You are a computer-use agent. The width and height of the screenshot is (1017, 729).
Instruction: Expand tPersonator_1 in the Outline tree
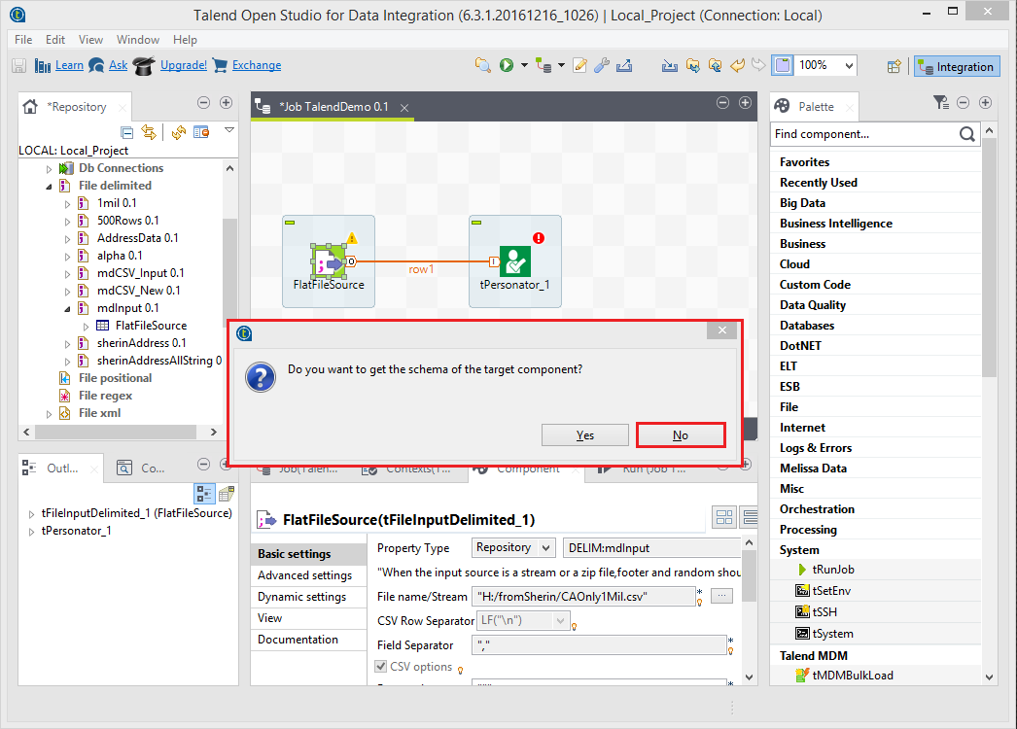(x=32, y=531)
